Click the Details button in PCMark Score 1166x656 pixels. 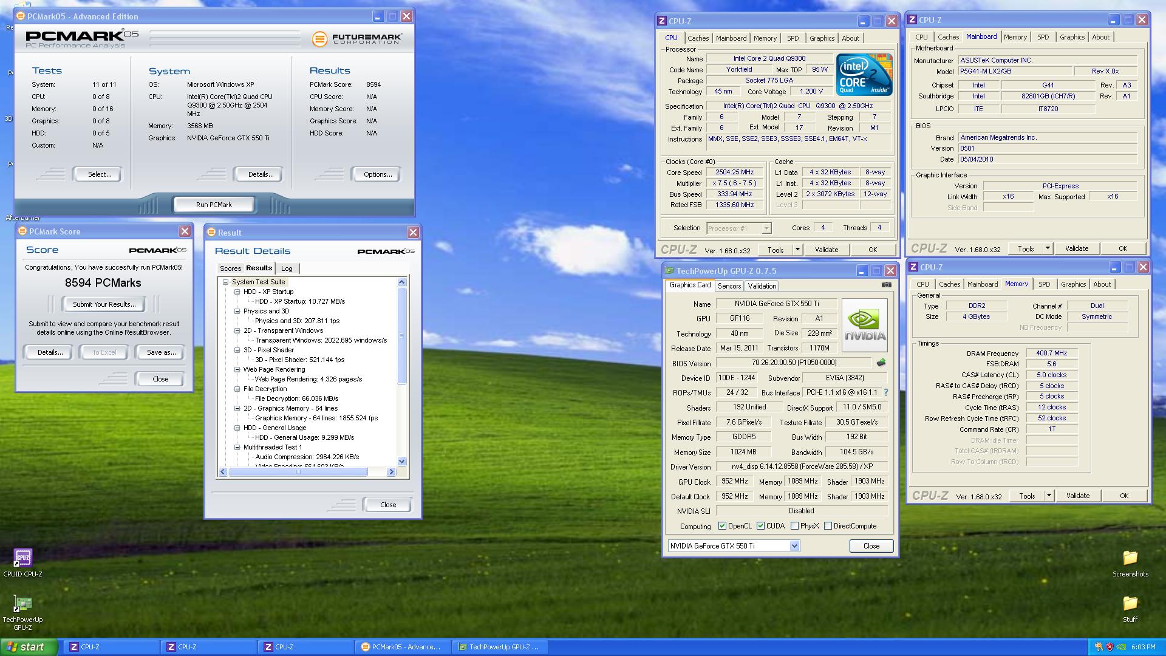click(x=50, y=352)
